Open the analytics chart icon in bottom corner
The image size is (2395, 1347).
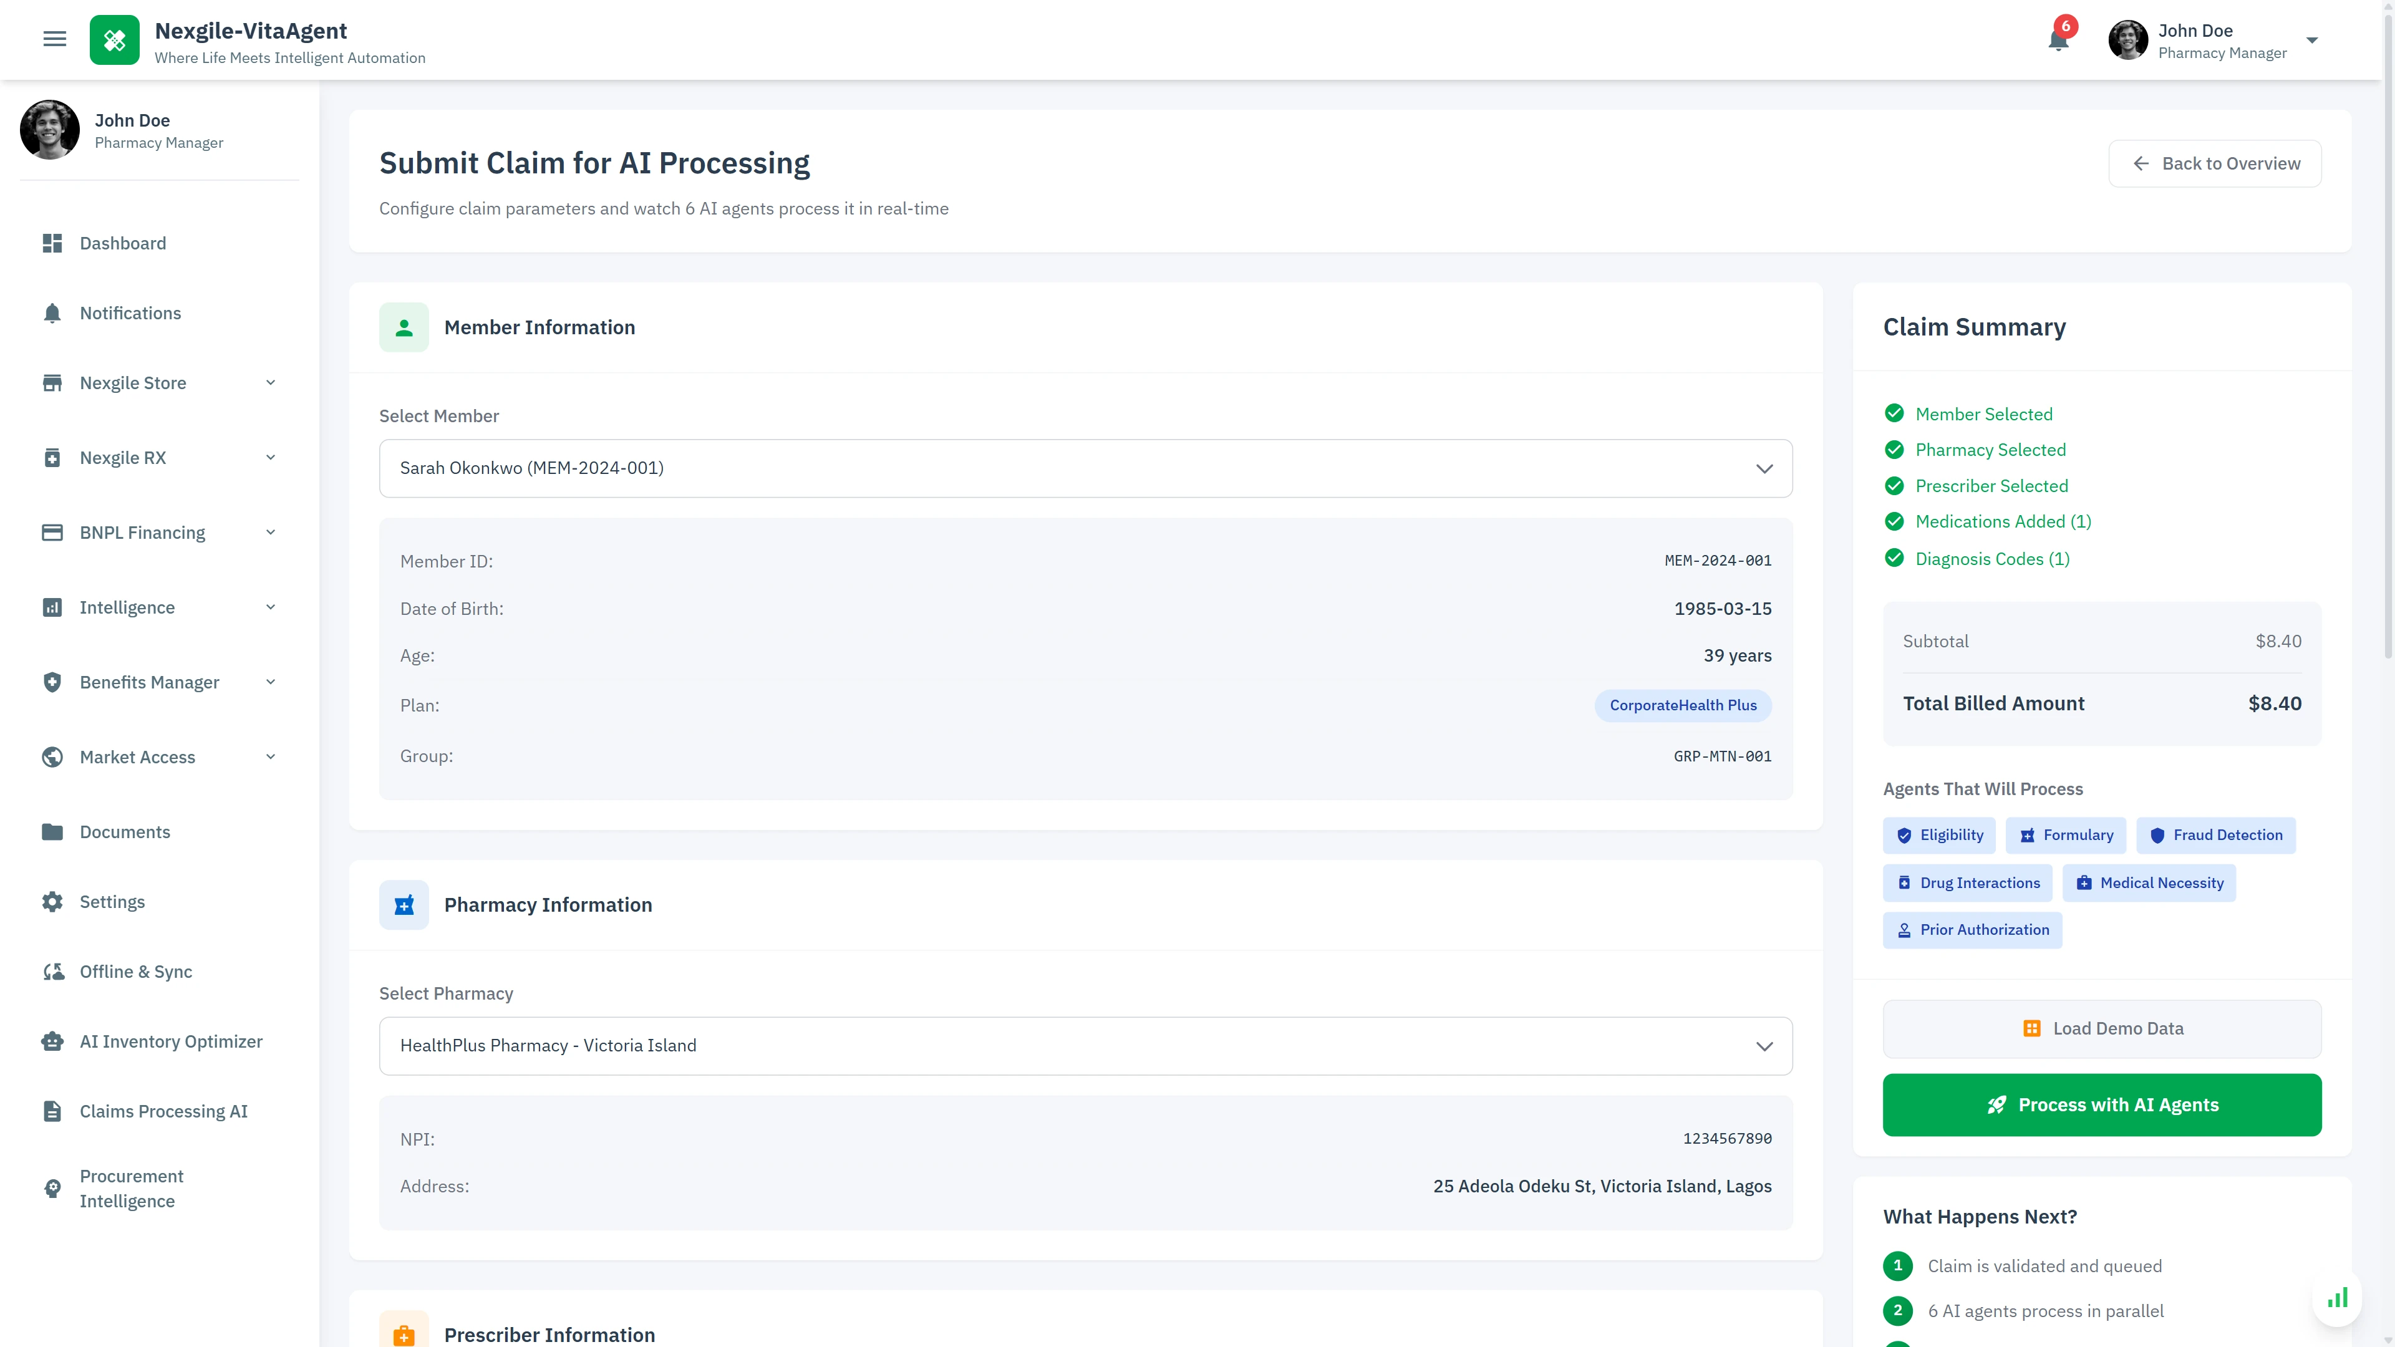(x=2338, y=1298)
